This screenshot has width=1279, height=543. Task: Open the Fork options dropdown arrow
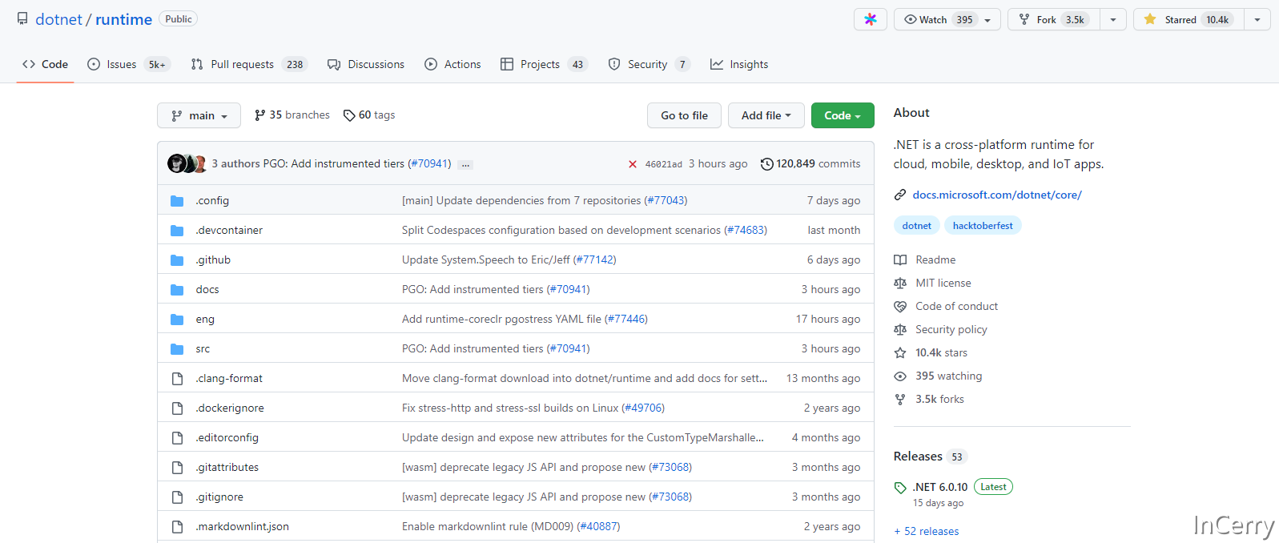click(1112, 20)
